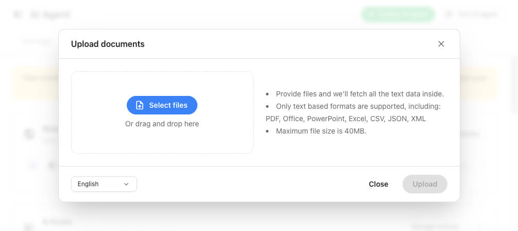Click the greyed-out Upload button
The image size is (518, 231).
click(x=425, y=184)
